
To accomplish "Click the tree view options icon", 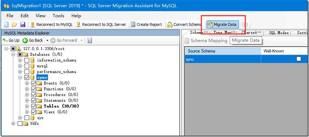I will (90, 41).
